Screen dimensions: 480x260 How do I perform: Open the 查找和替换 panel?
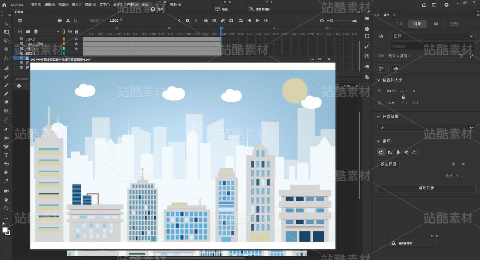(x=259, y=9)
